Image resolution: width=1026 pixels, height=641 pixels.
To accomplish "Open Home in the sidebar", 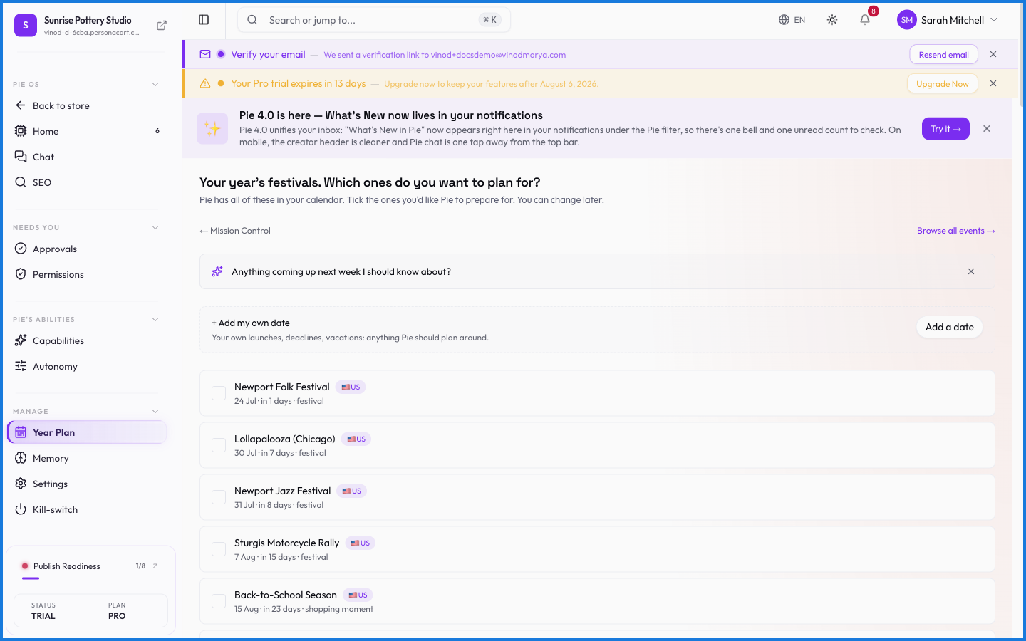I will point(87,131).
